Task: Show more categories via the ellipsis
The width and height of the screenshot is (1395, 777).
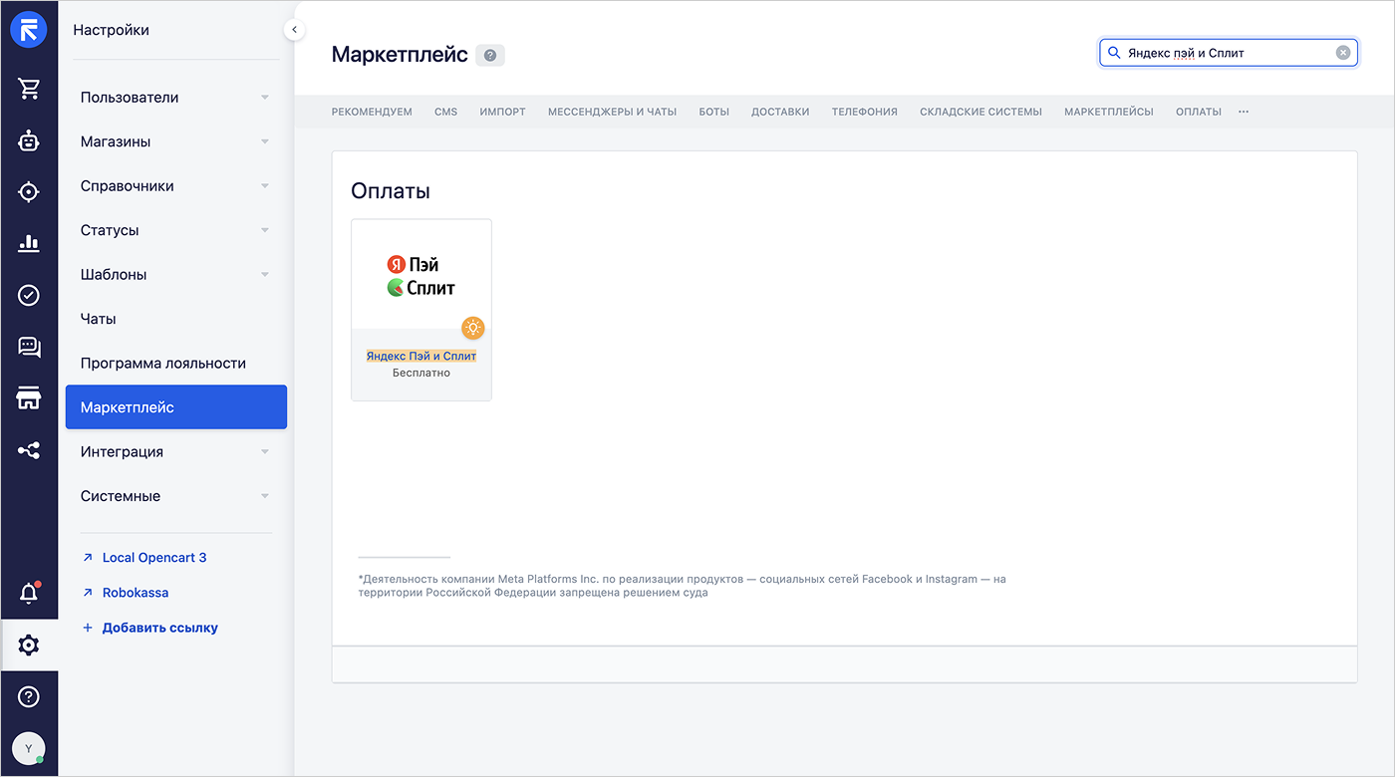Action: [x=1244, y=112]
